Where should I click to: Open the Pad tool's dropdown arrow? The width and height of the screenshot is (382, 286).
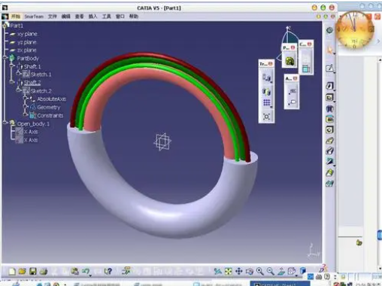coord(335,90)
